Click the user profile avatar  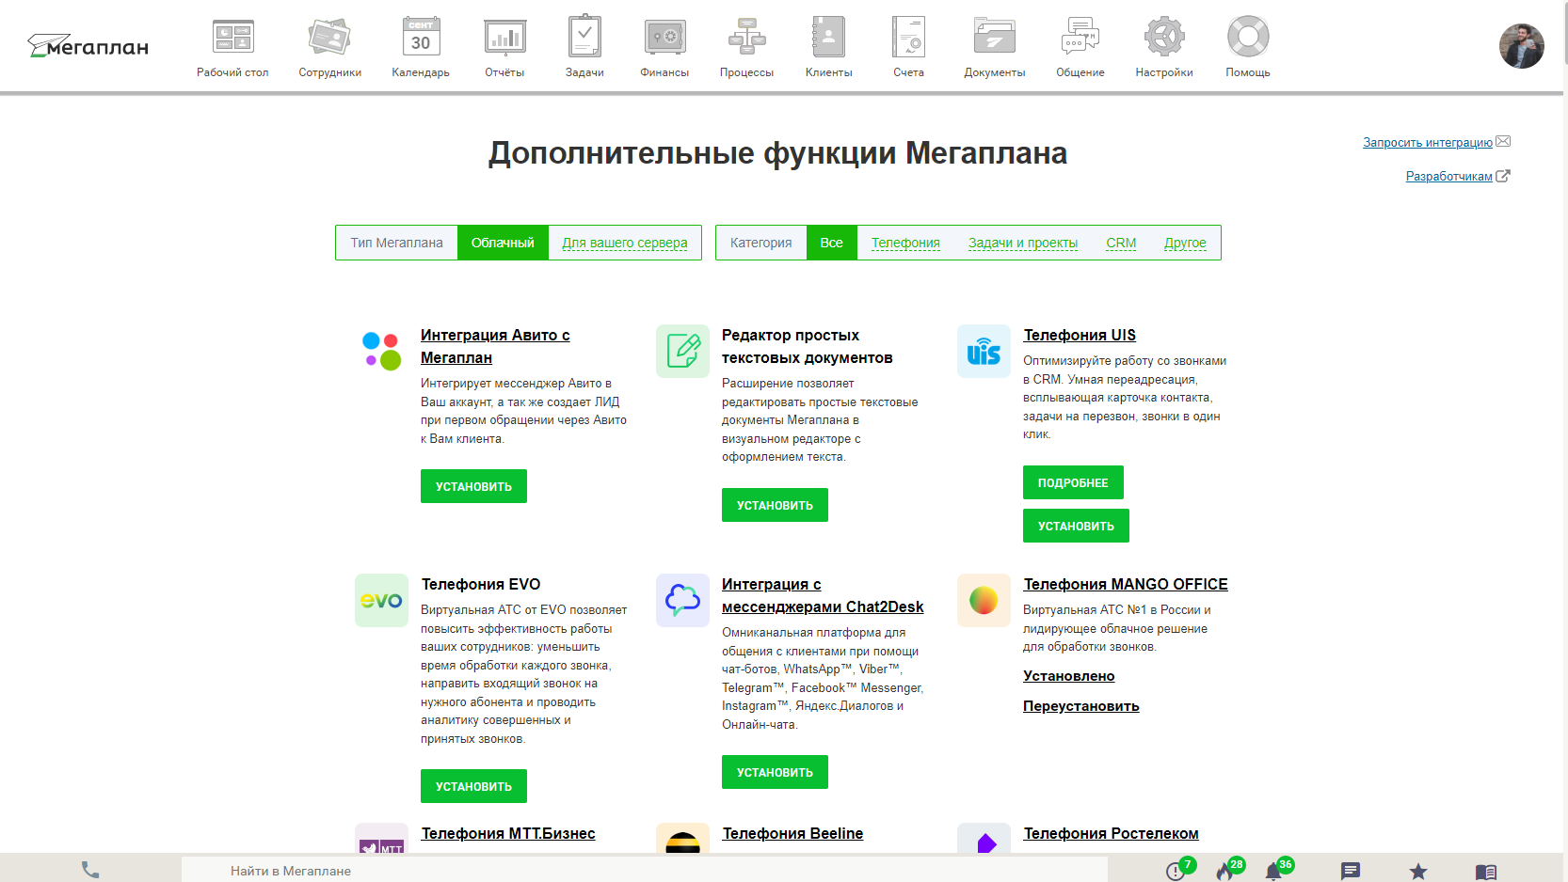click(x=1521, y=46)
